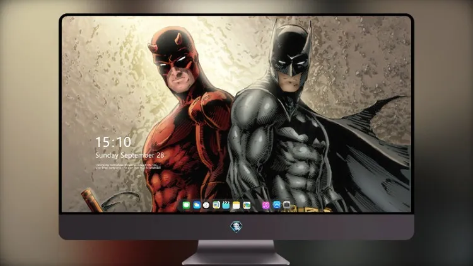The height and width of the screenshot is (266, 473).
Task: Open the Weather app in dock
Action: click(197, 205)
